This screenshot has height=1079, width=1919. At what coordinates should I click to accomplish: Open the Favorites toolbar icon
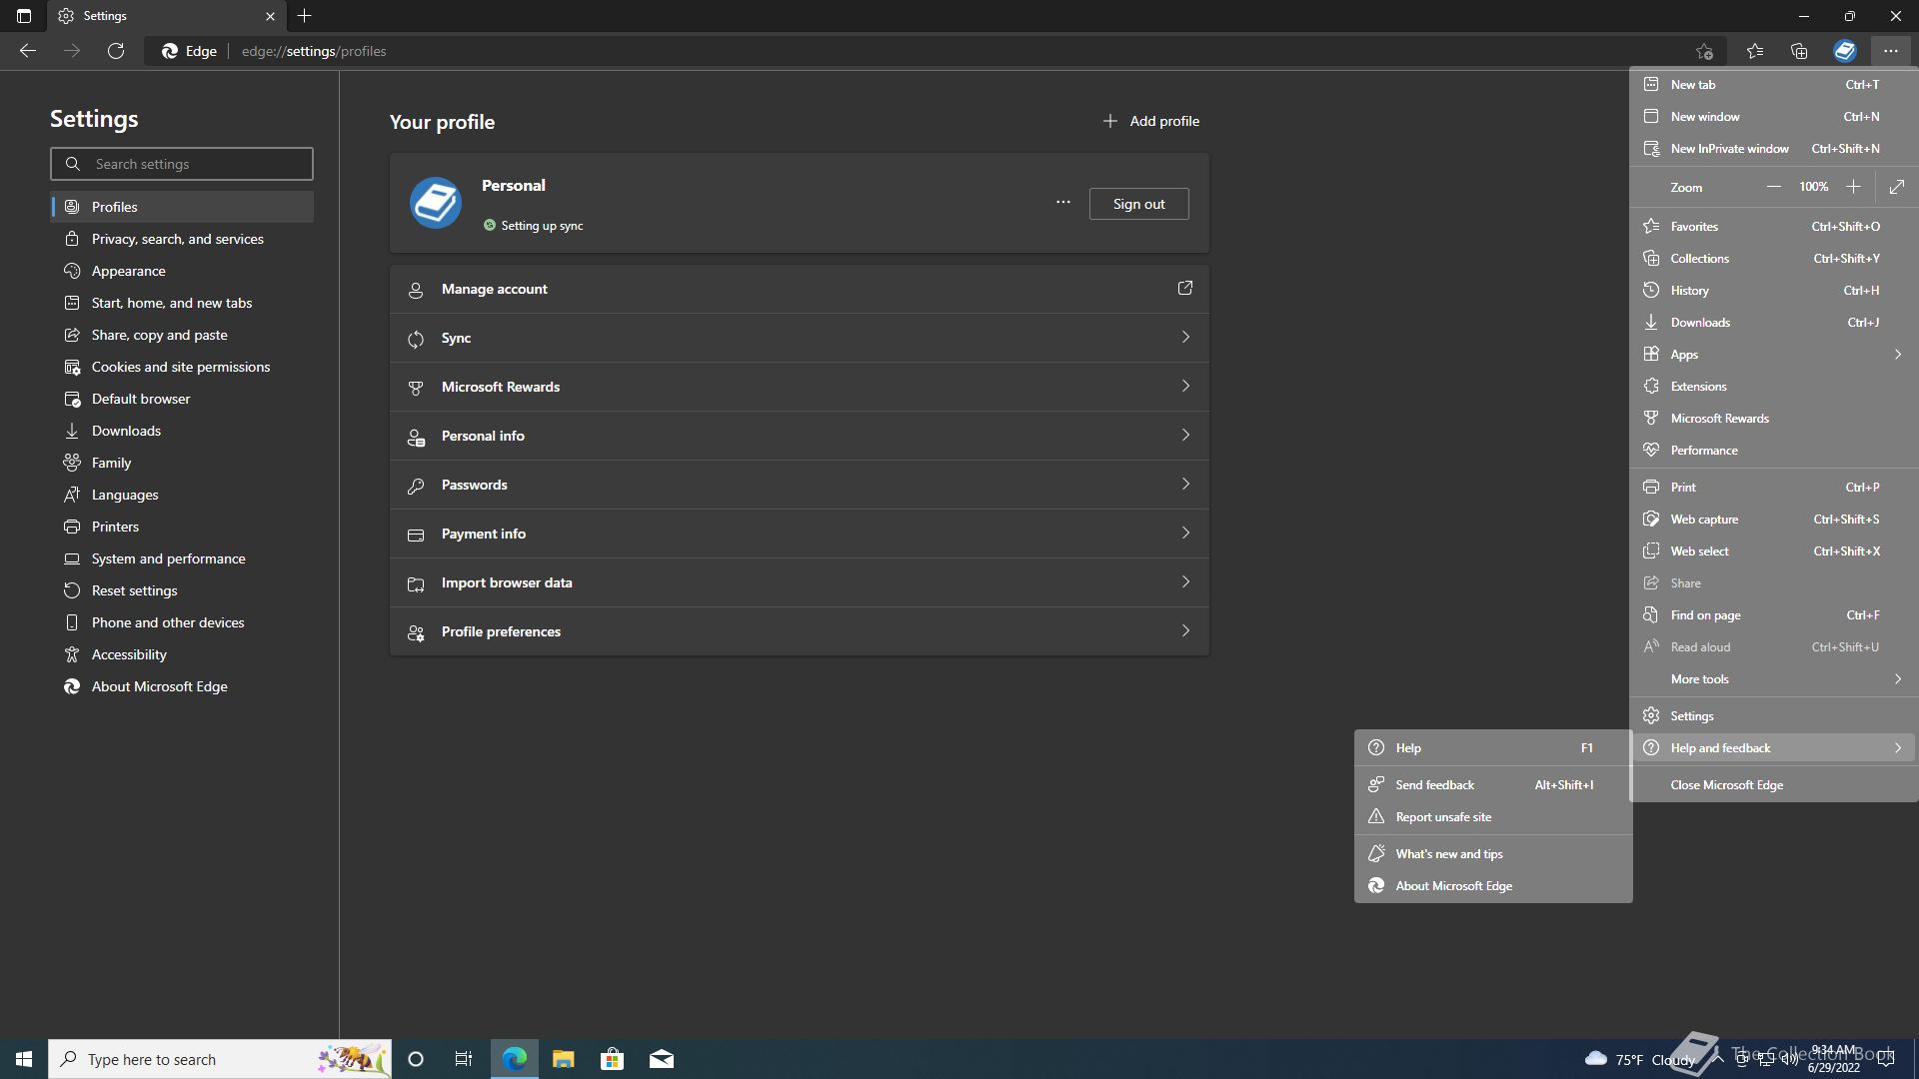click(x=1755, y=51)
